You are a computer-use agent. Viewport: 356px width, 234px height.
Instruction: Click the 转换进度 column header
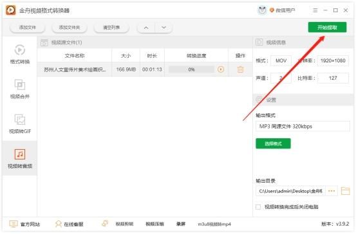196,55
